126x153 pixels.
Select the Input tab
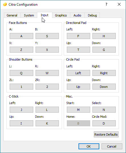pyautogui.click(x=44, y=15)
